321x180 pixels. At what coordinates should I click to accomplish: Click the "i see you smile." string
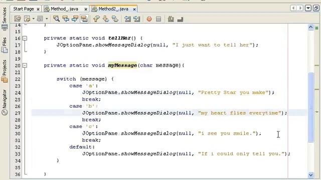click(227, 133)
